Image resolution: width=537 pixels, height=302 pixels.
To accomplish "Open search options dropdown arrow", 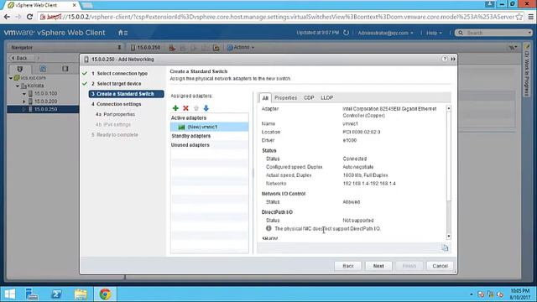I will (x=529, y=33).
